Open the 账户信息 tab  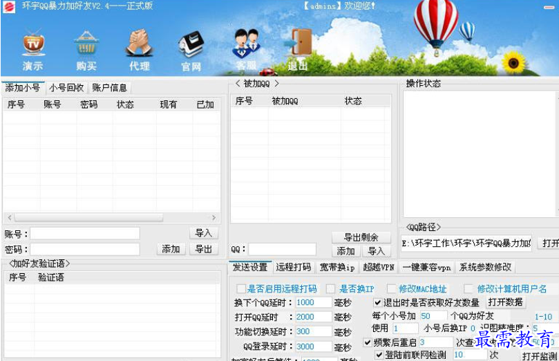(109, 88)
